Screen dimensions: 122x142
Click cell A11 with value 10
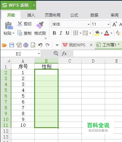[23, 125]
